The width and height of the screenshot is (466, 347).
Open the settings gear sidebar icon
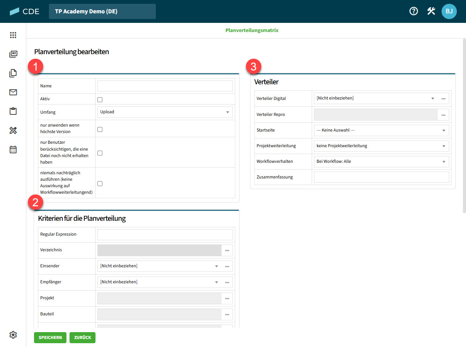(13, 335)
